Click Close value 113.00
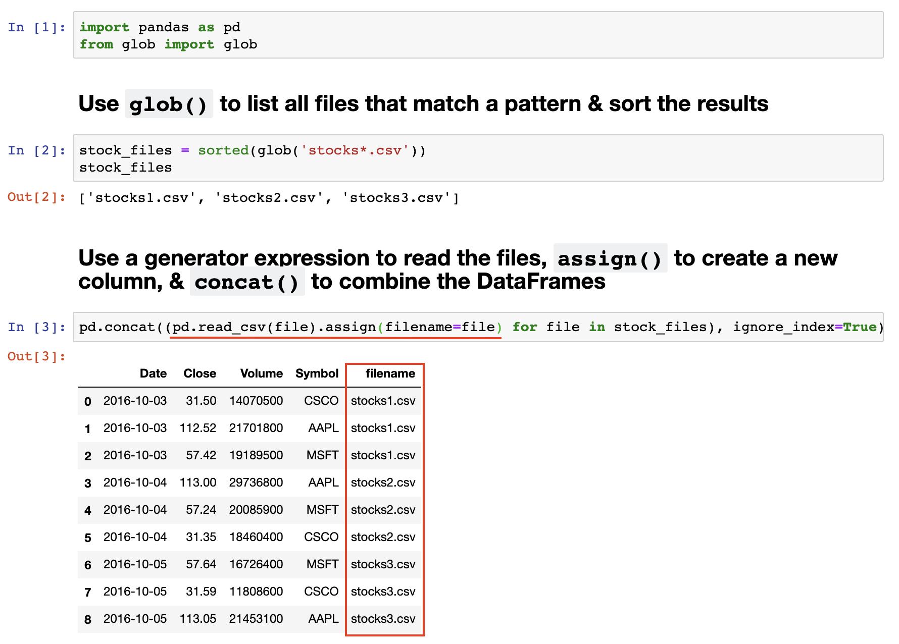 coord(198,482)
